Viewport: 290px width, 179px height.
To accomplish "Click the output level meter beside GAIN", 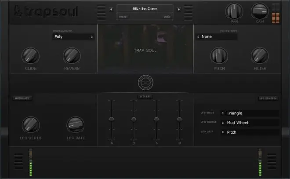I will [275, 13].
